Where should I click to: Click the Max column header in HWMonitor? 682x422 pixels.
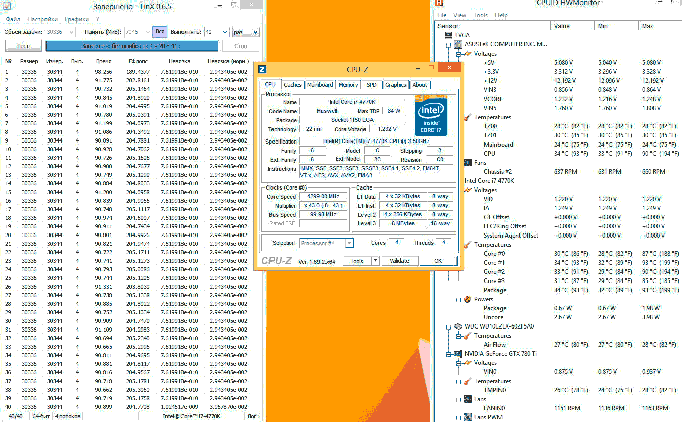point(660,26)
